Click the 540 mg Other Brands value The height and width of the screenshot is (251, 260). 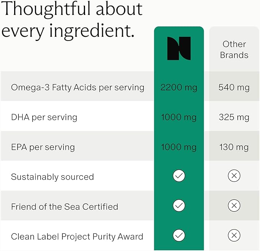[x=234, y=87]
